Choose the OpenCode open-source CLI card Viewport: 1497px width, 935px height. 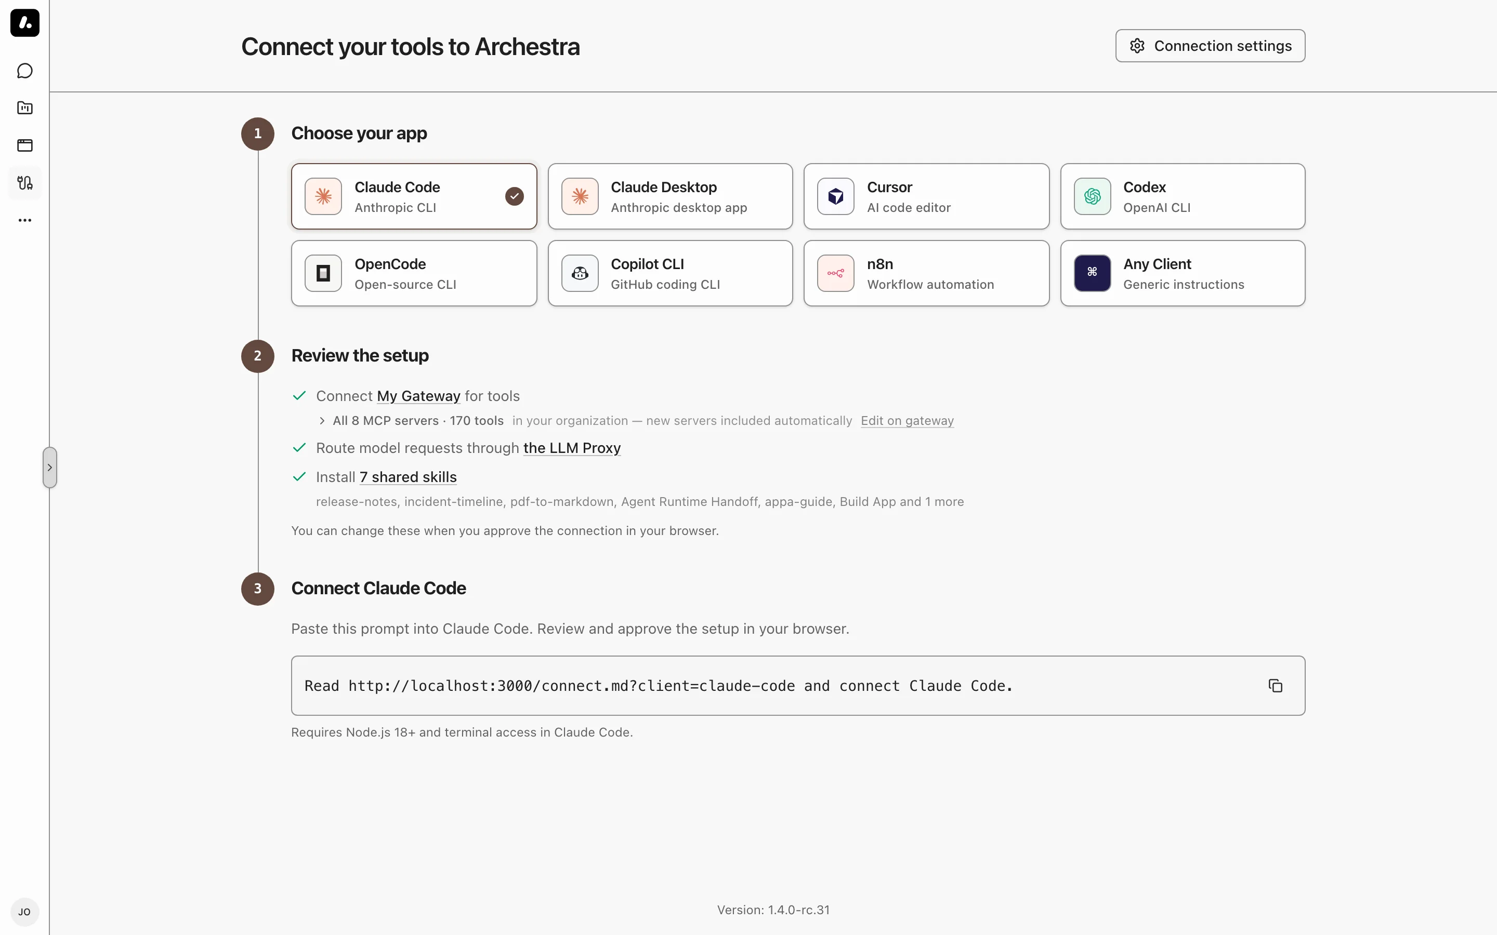(x=414, y=273)
